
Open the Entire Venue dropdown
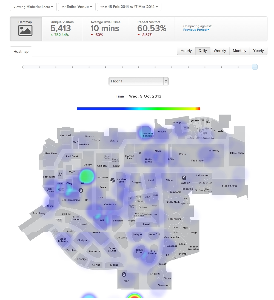pyautogui.click(x=77, y=7)
